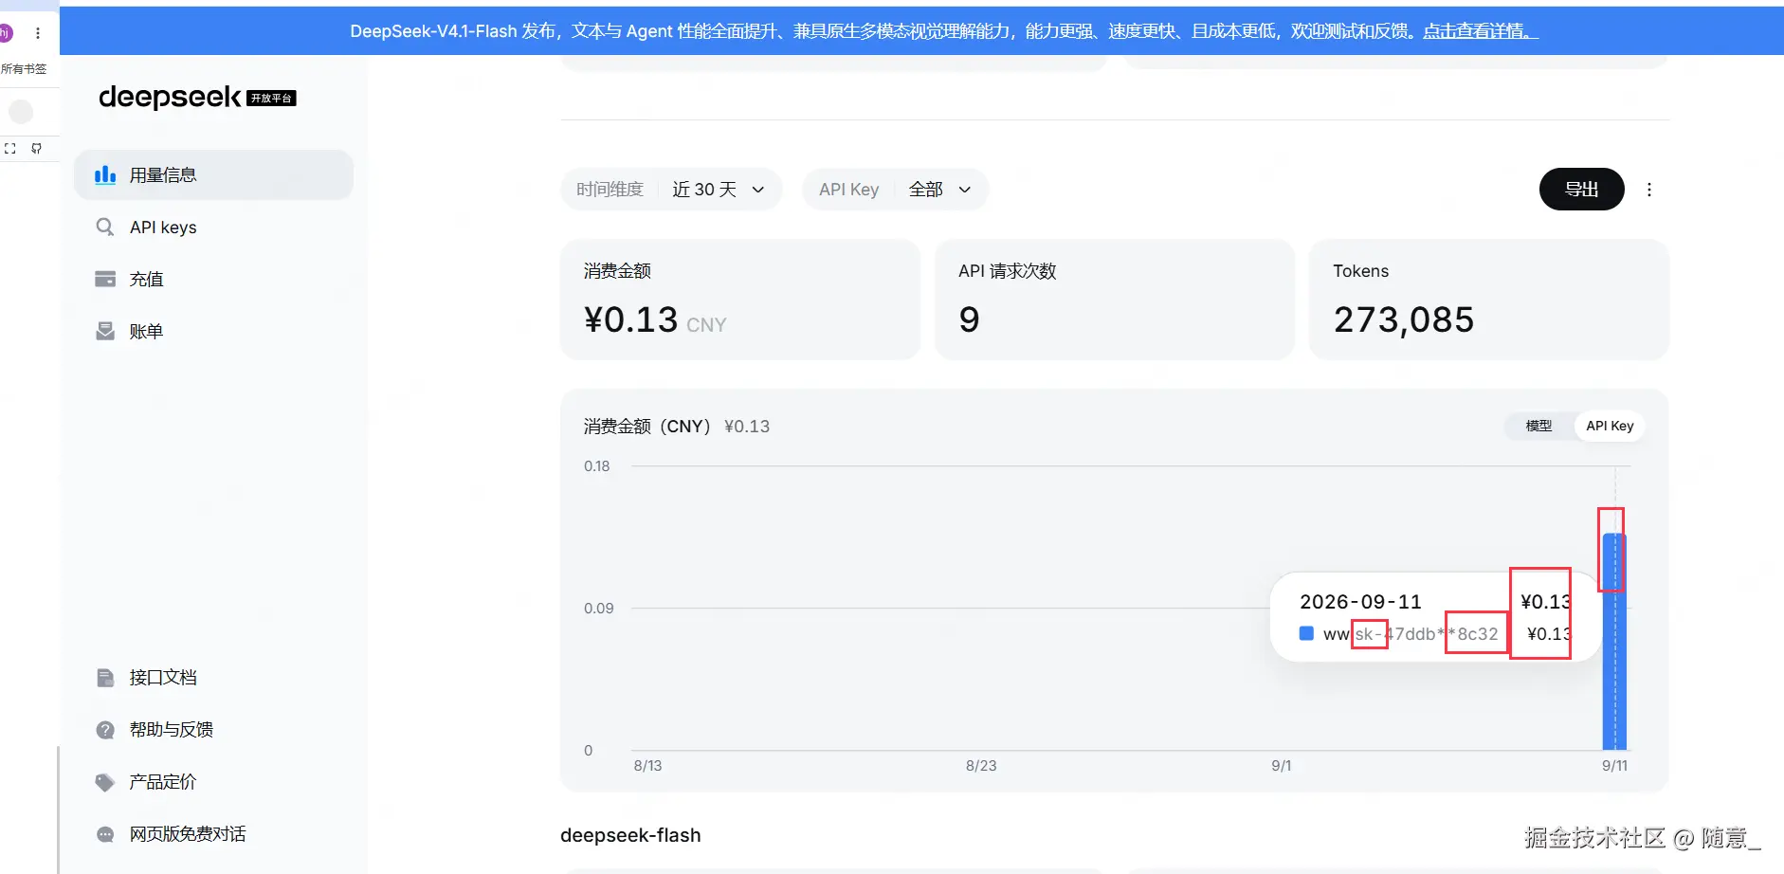Click the magnifier icon beside API keys
Image resolution: width=1784 pixels, height=874 pixels.
[x=105, y=227]
